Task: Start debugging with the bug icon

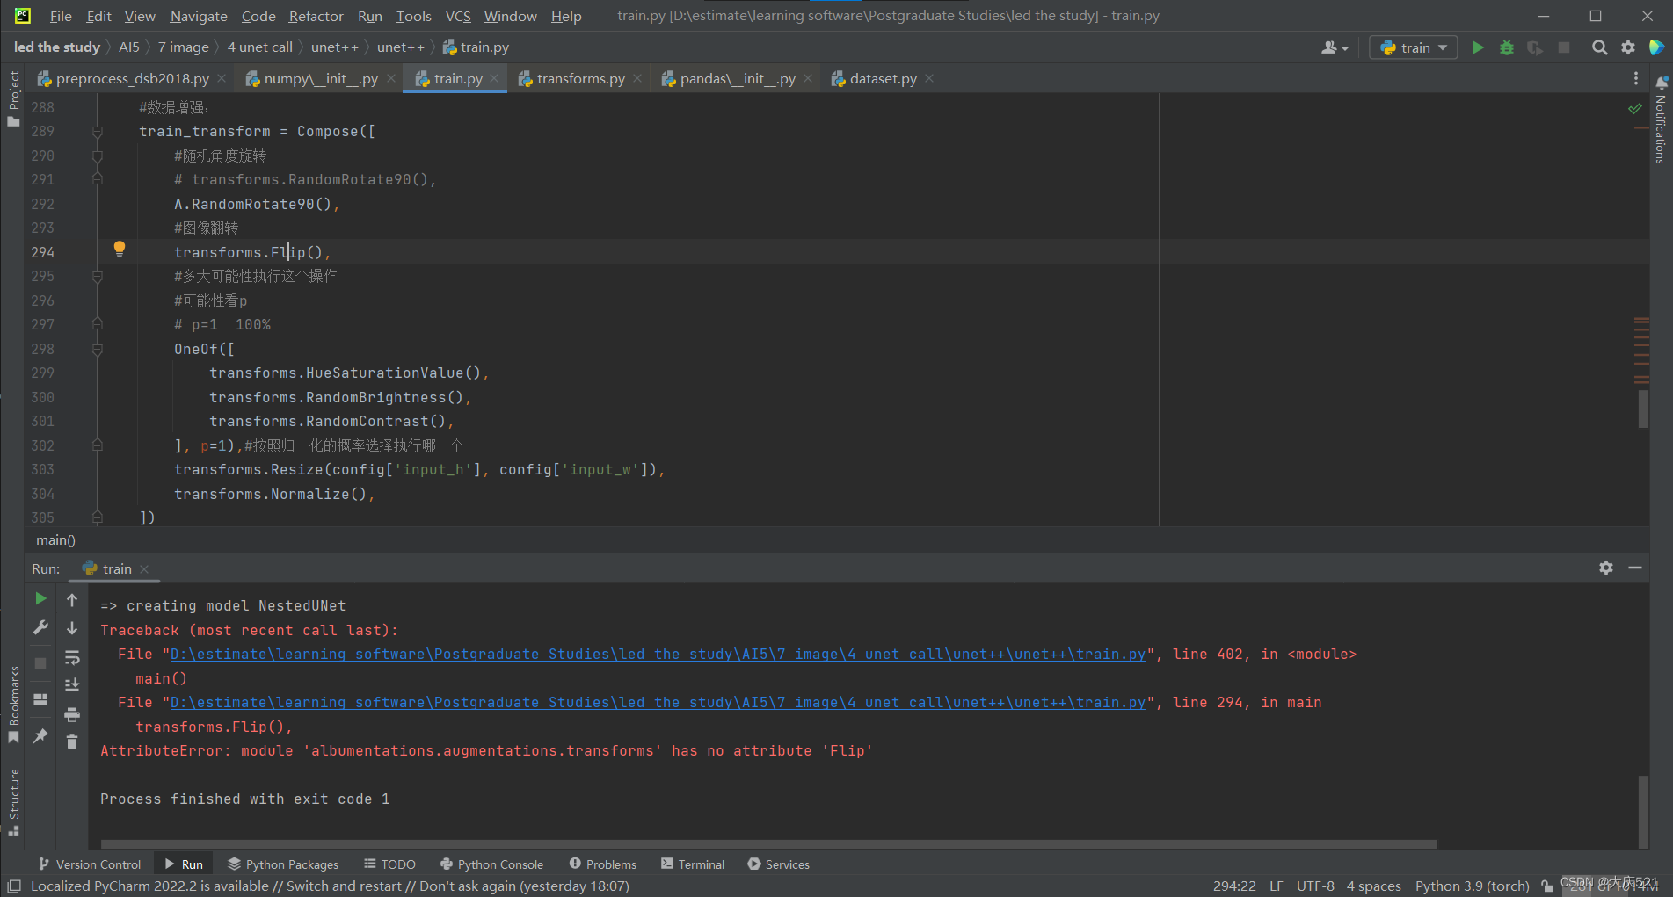Action: click(1506, 47)
